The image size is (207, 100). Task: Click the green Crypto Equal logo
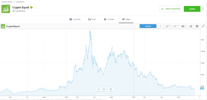[x=6, y=9]
